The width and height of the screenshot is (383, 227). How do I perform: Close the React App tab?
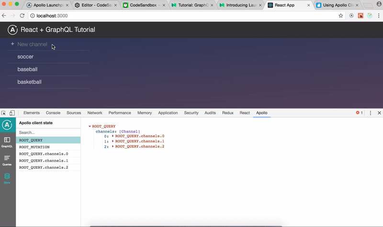[308, 5]
